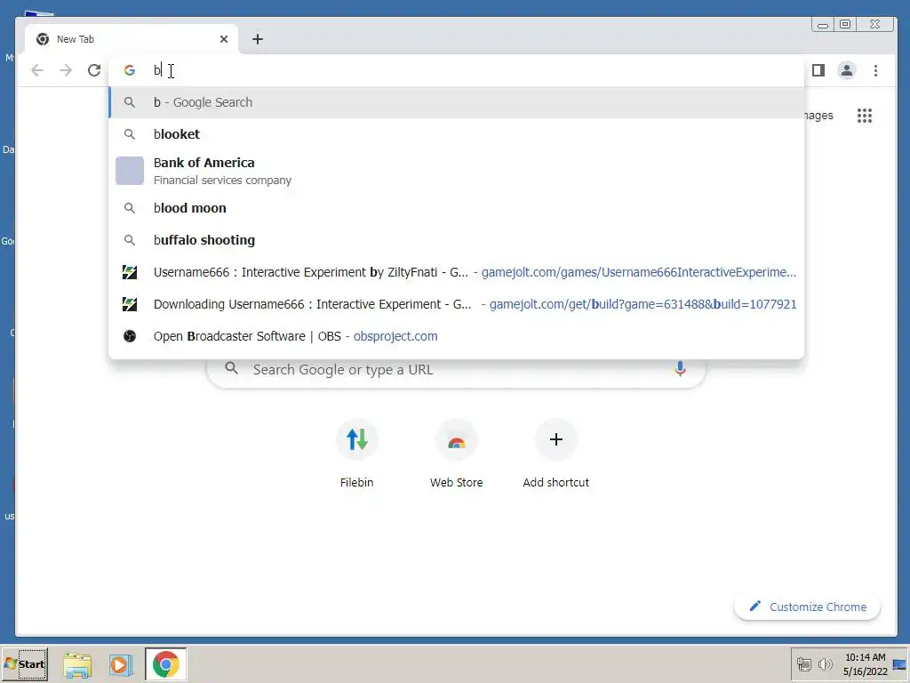Click the network tray icon
Viewport: 910px width, 683px height.
coord(803,663)
